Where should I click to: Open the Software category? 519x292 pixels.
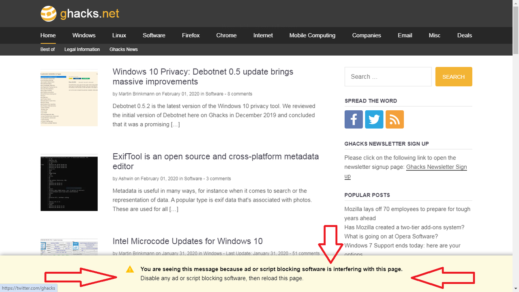tap(154, 35)
